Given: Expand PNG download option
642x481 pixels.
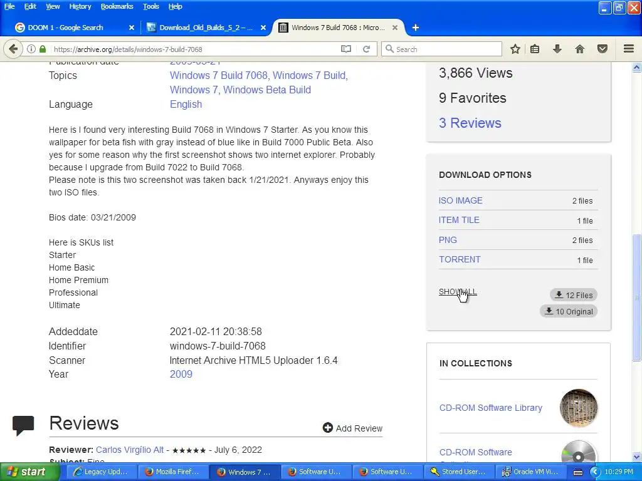Looking at the screenshot, I should [448, 240].
